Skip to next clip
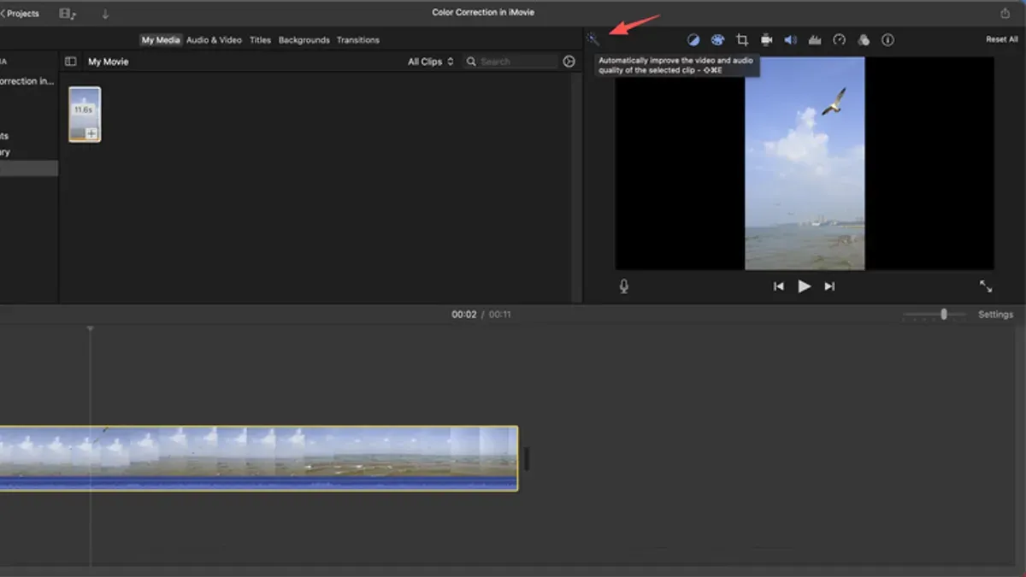1026x577 pixels. [829, 286]
